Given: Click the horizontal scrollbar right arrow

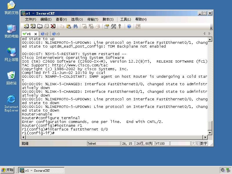Looking at the screenshot, I should (205, 137).
